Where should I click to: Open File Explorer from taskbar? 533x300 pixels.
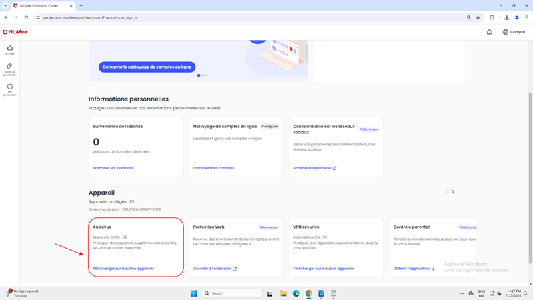click(284, 293)
